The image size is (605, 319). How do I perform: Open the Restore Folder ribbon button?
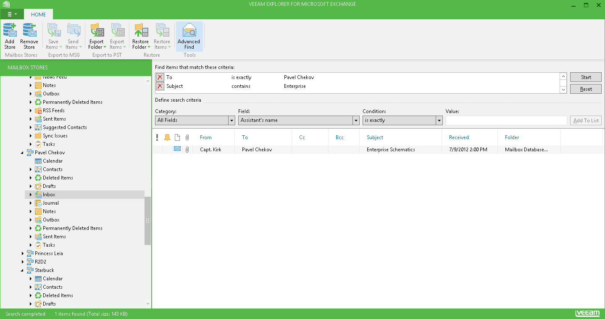(x=141, y=36)
